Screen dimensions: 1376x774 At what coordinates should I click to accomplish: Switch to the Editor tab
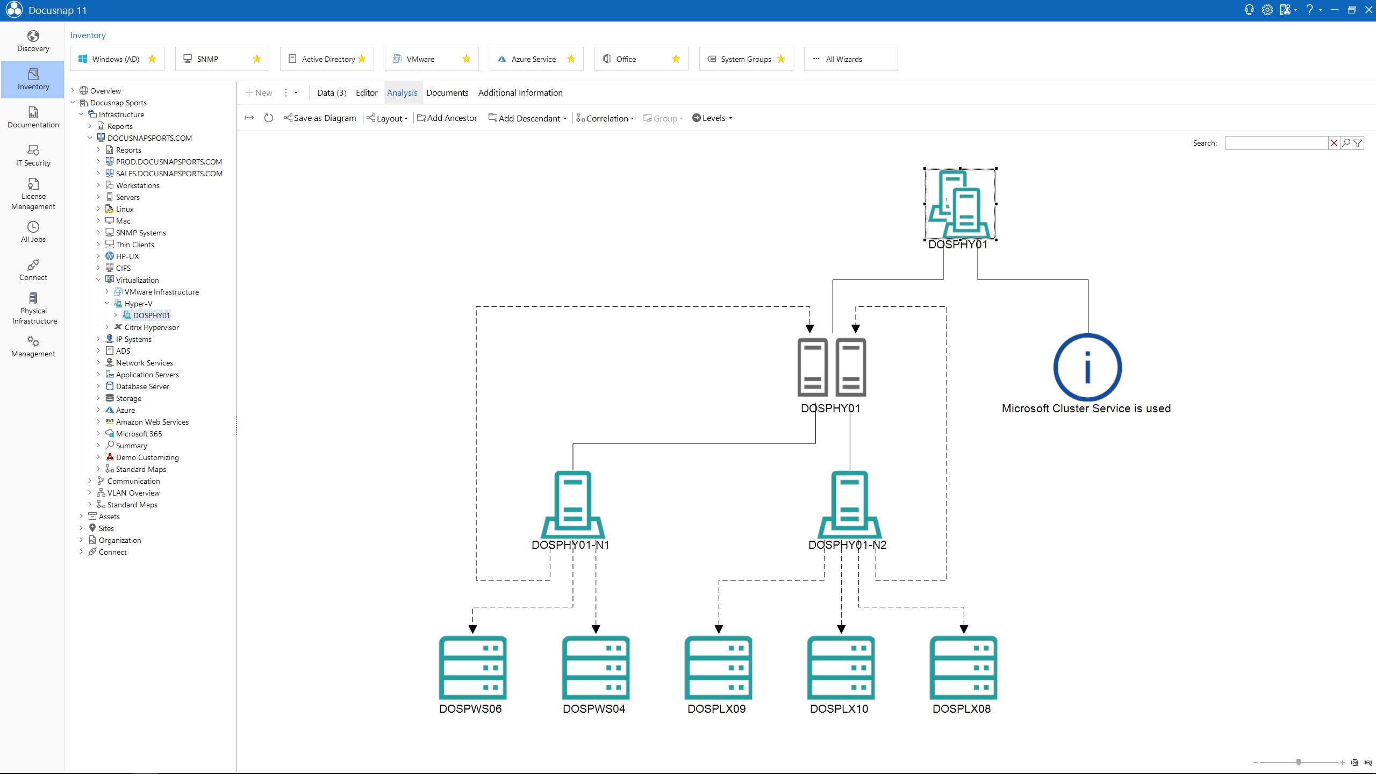tap(367, 92)
